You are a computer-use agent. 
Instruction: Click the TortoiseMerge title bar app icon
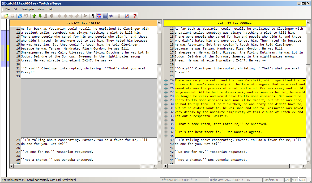[x=3, y=3]
